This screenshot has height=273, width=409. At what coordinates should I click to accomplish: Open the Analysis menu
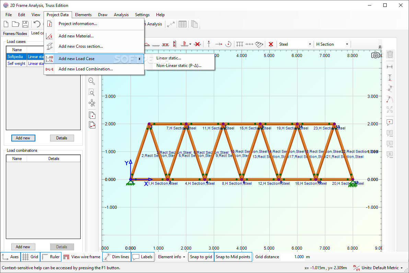tap(121, 15)
